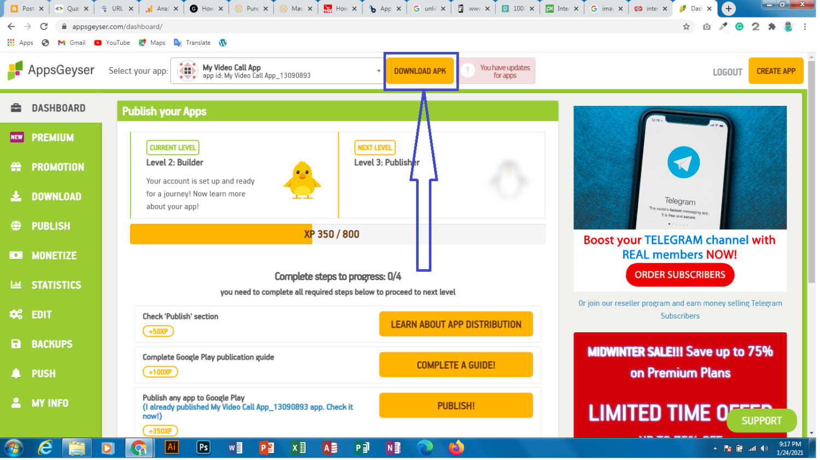The height and width of the screenshot is (460, 820).
Task: Open the already published app link
Action: click(x=248, y=408)
